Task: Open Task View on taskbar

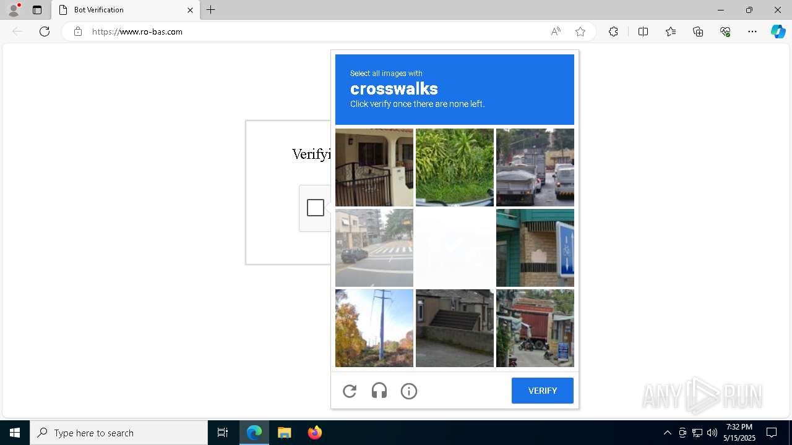Action: pyautogui.click(x=223, y=433)
